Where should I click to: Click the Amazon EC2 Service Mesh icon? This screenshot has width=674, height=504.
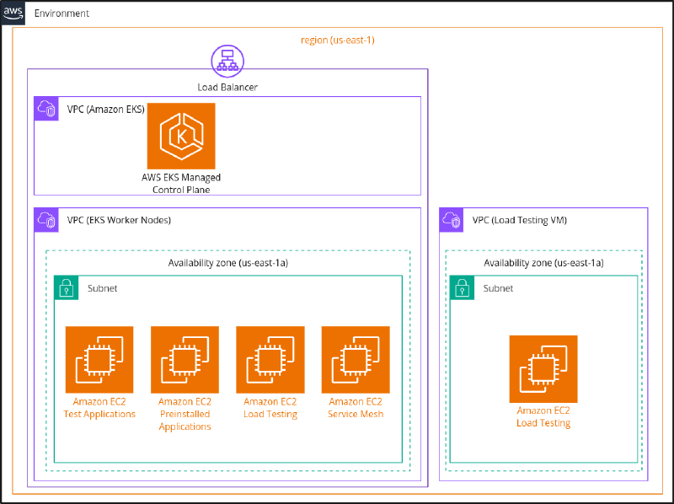(355, 359)
